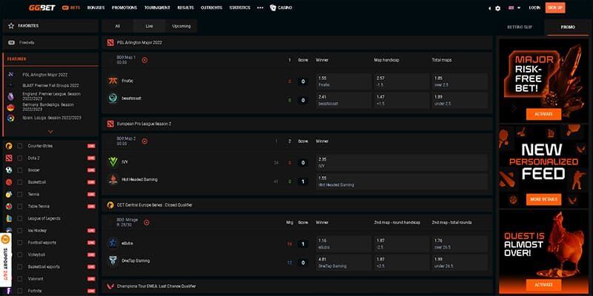This screenshot has width=593, height=296.
Task: Click the Sign Up button
Action: tap(555, 7)
